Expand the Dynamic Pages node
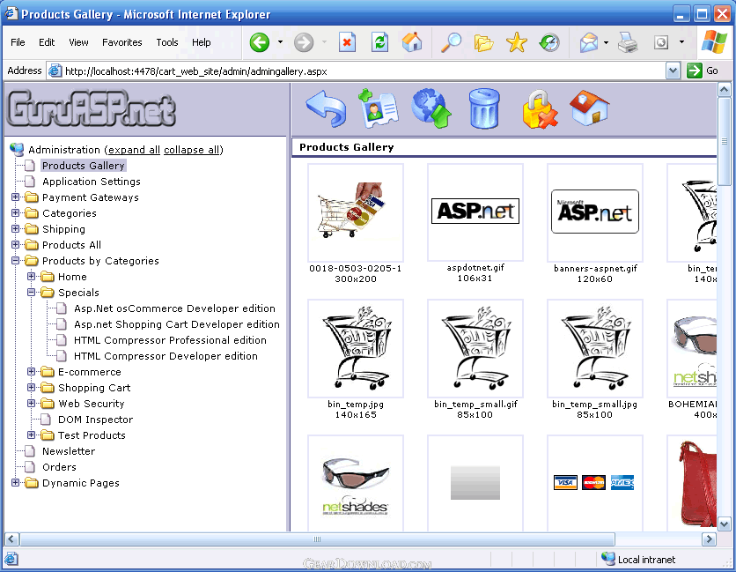The image size is (736, 572). click(16, 482)
